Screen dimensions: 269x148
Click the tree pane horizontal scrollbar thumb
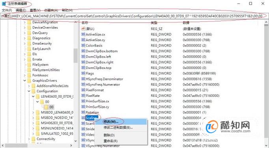click(16, 146)
